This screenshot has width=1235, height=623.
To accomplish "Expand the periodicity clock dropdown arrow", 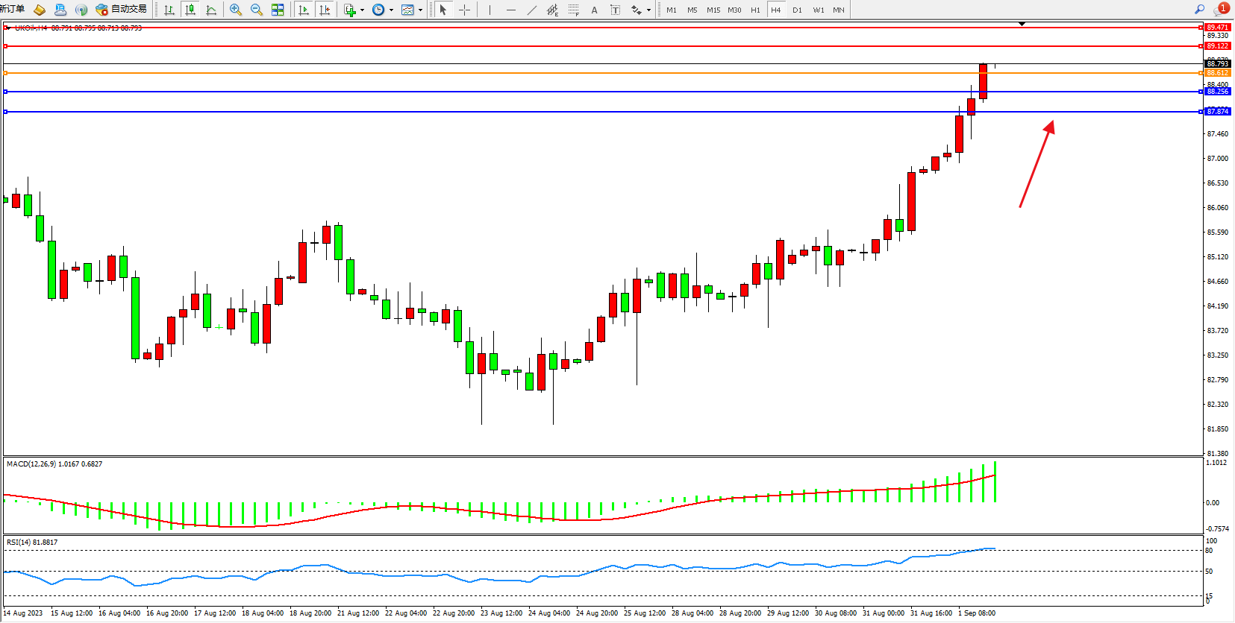I will pos(391,10).
